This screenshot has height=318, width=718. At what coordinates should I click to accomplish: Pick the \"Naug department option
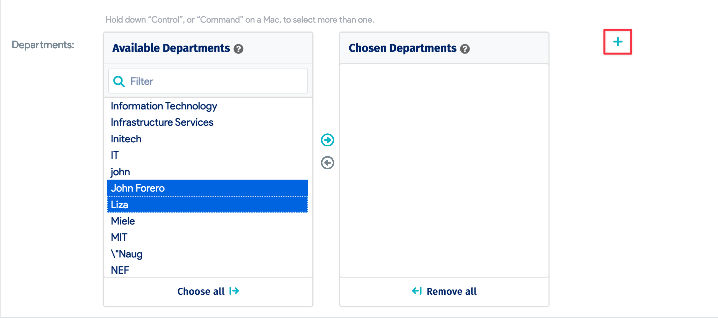127,254
